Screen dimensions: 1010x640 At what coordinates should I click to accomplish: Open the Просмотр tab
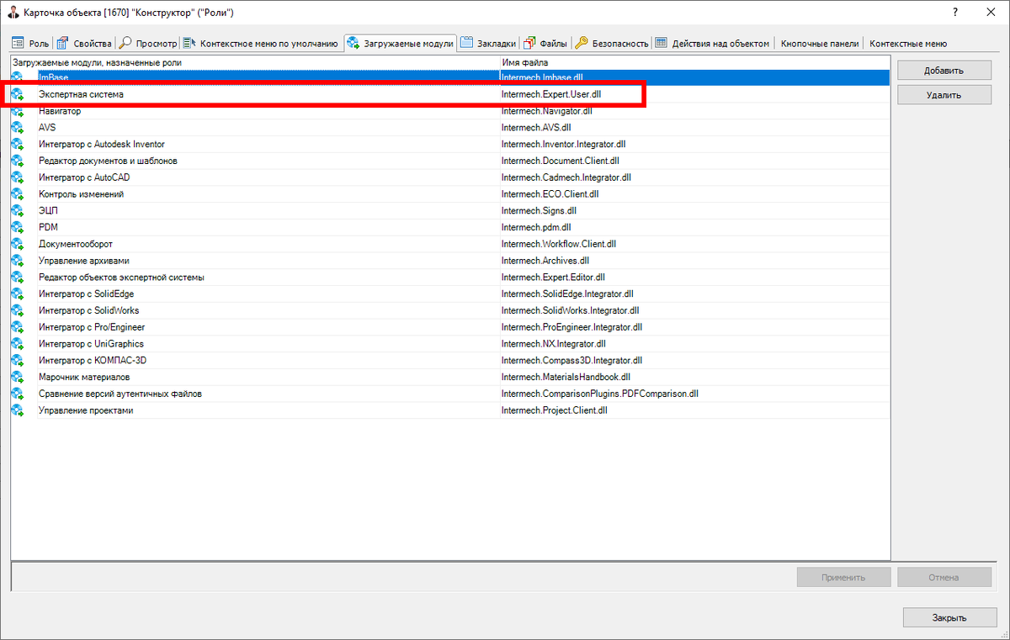[x=147, y=43]
